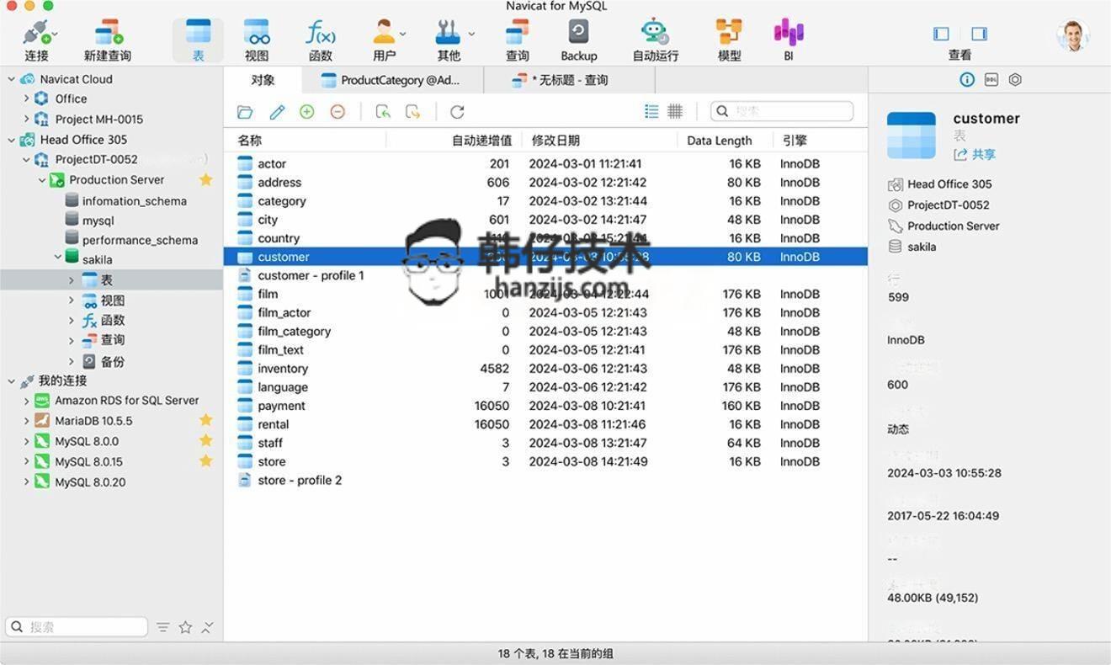Image resolution: width=1111 pixels, height=665 pixels.
Task: Expand the Project MH-0015 node
Action: [26, 119]
